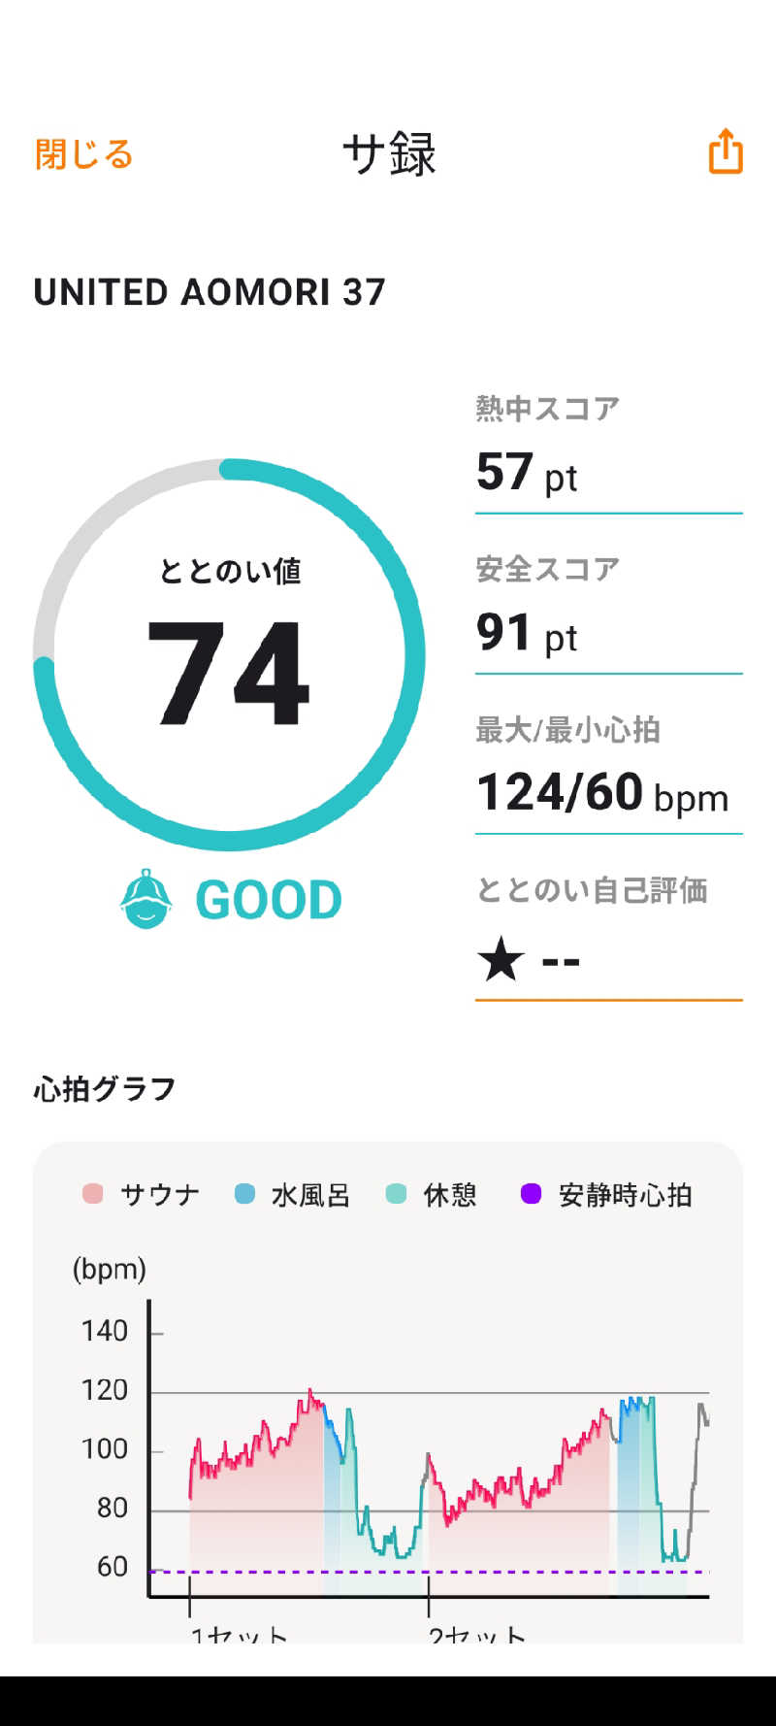Tap the dashed purple resting heart rate line
Image resolution: width=776 pixels, height=1726 pixels.
click(x=430, y=1571)
